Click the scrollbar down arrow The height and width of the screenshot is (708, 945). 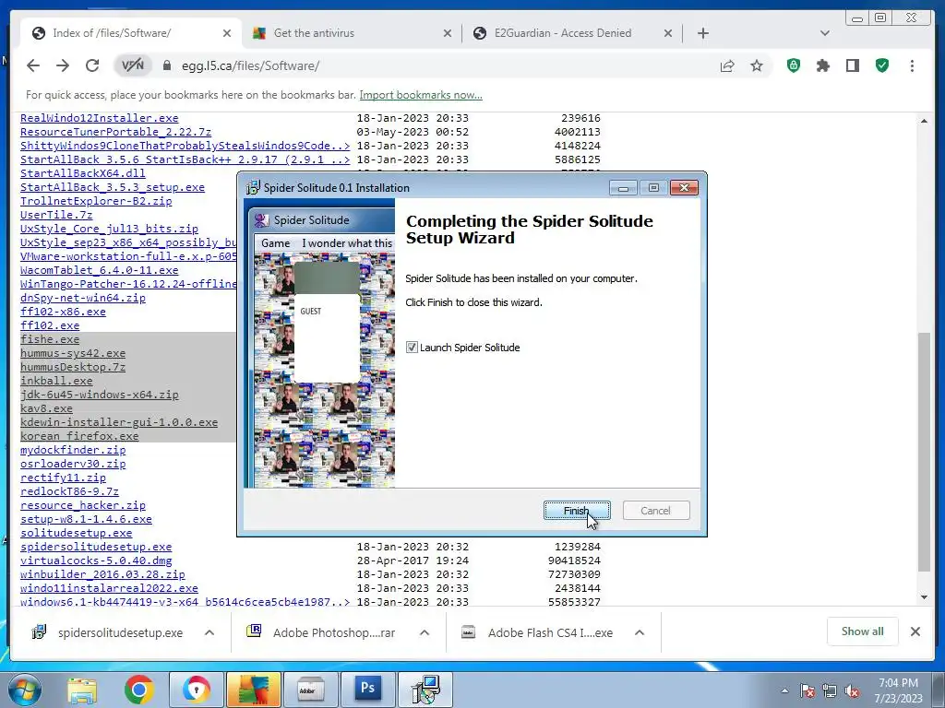point(924,597)
